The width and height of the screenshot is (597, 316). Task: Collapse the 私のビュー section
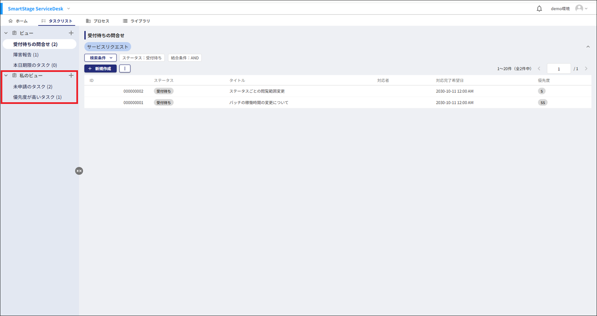click(x=6, y=76)
